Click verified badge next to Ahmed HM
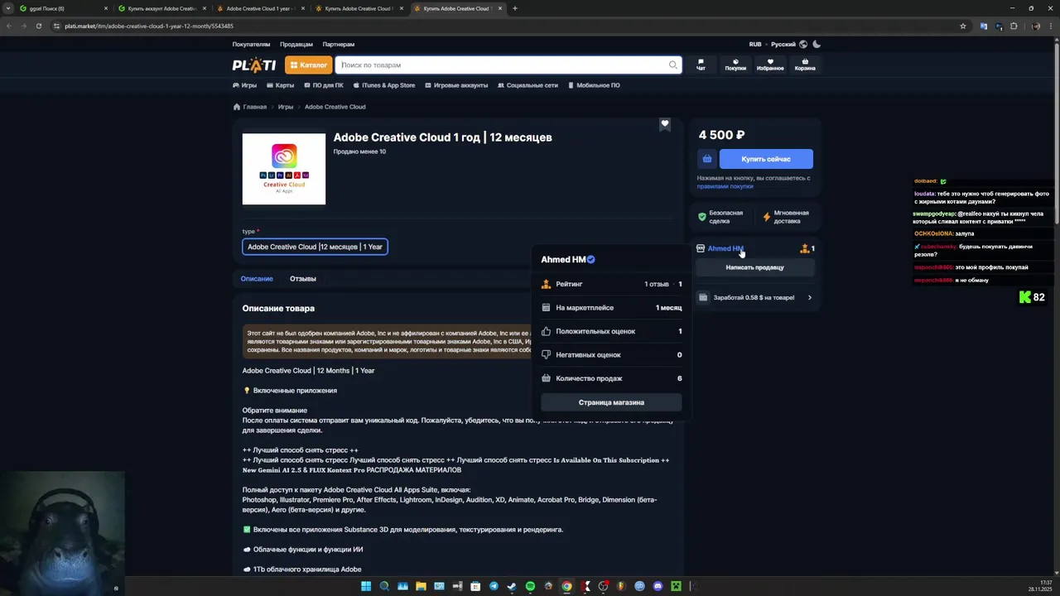 tap(590, 259)
